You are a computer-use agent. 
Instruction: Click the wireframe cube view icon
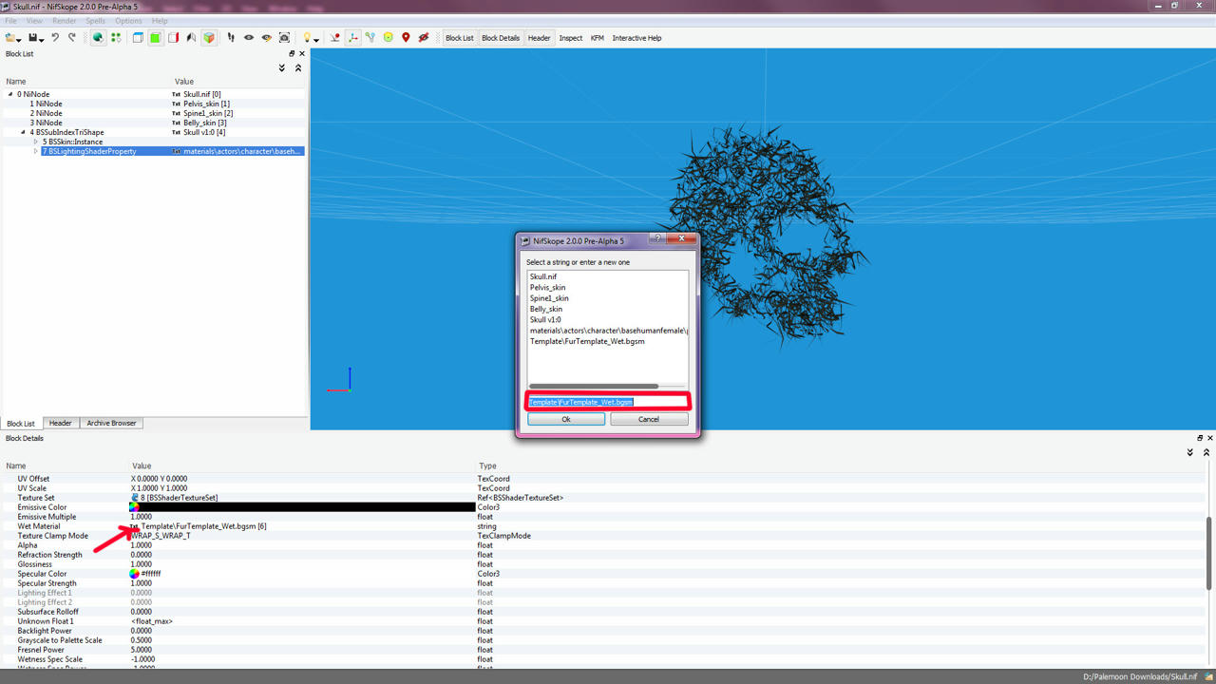(x=138, y=38)
